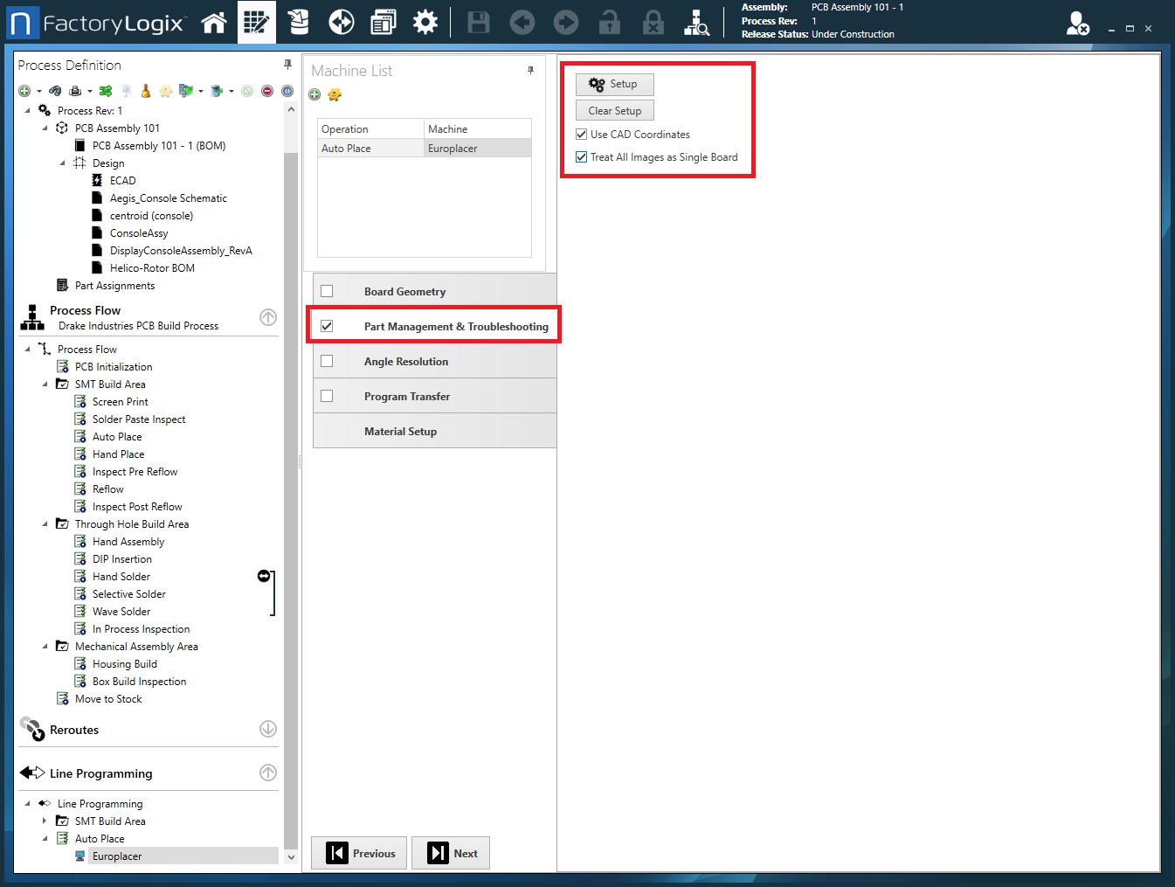The image size is (1175, 887).
Task: Expand SMT Build Area under Line Programming
Action: (x=45, y=821)
